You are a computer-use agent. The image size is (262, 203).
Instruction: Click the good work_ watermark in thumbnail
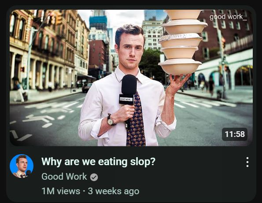(228, 17)
